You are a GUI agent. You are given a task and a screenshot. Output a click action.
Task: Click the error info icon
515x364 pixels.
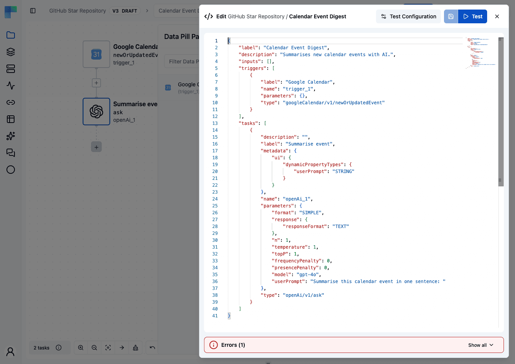(214, 345)
